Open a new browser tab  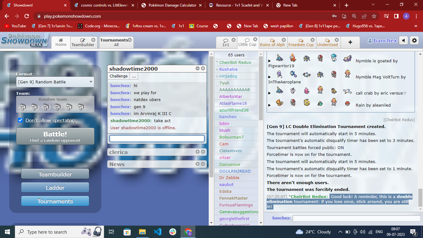(346, 5)
